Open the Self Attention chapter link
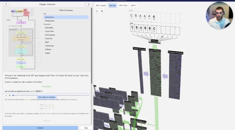The height and width of the screenshot is (130, 235). (x=50, y=35)
